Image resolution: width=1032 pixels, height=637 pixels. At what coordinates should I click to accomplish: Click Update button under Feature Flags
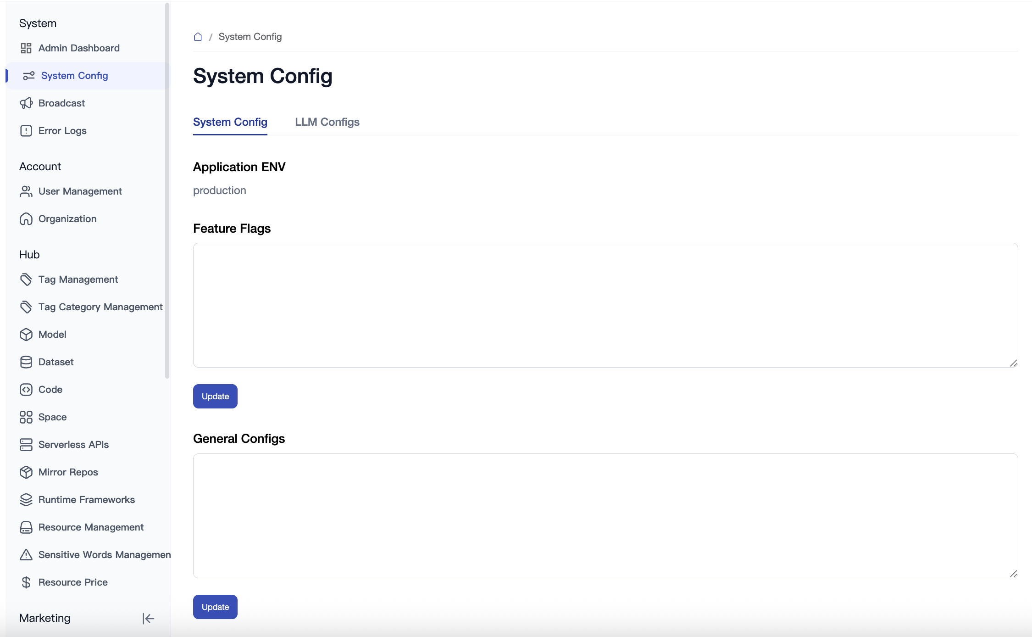coord(215,396)
